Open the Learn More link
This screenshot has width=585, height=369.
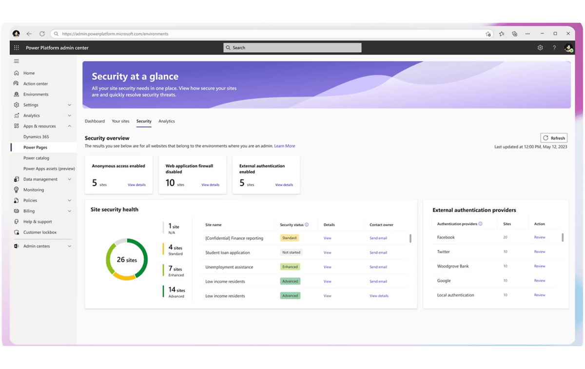[x=284, y=146]
